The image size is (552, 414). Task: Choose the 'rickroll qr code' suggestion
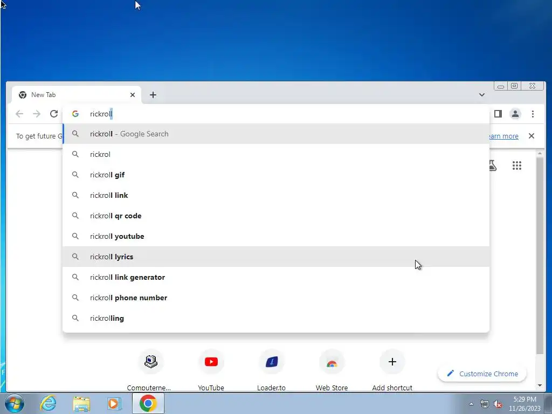[276, 216]
